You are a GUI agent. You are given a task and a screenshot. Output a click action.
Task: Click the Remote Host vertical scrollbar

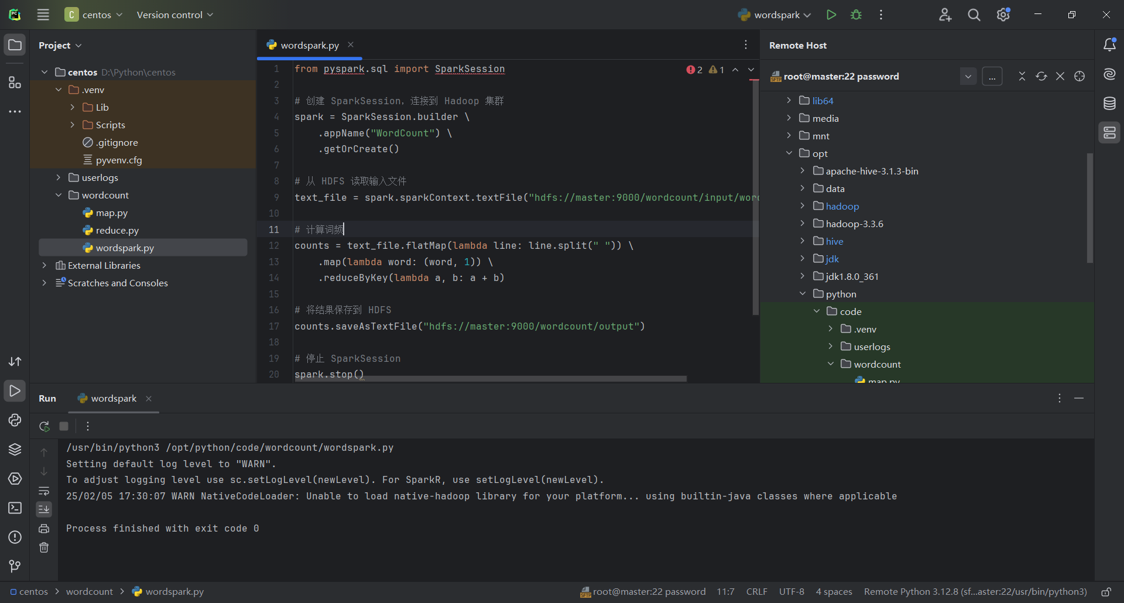(x=1090, y=208)
